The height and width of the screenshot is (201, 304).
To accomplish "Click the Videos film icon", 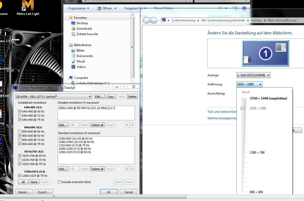I will 73,67.
